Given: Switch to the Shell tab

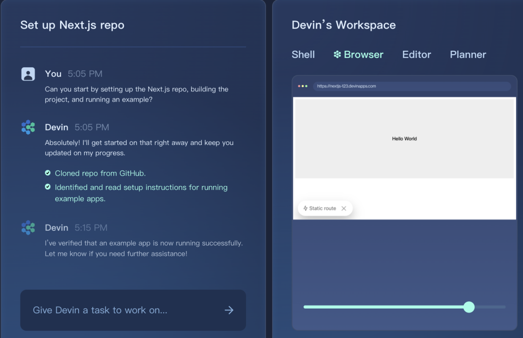Looking at the screenshot, I should coord(303,55).
